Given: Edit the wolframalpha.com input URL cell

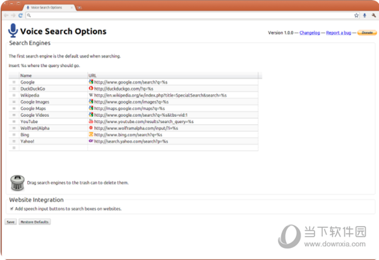Looking at the screenshot, I should click(x=173, y=128).
